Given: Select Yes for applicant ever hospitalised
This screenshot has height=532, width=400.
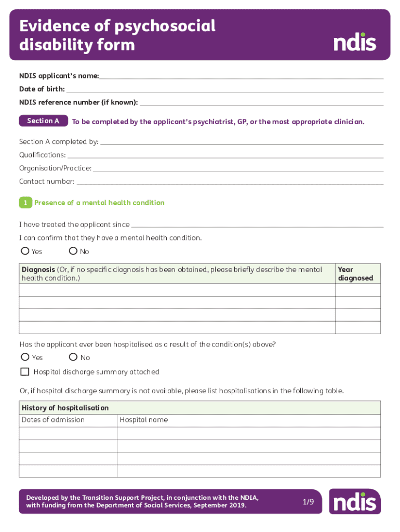Looking at the screenshot, I should tap(25, 357).
